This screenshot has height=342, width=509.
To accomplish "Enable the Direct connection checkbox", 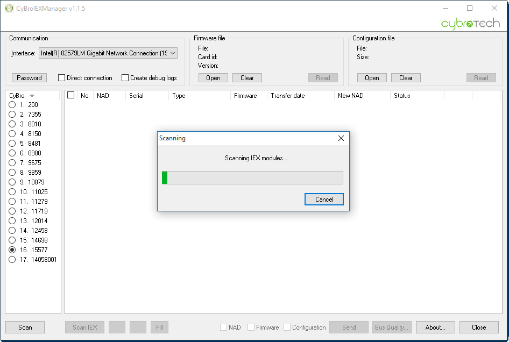I will 62,78.
